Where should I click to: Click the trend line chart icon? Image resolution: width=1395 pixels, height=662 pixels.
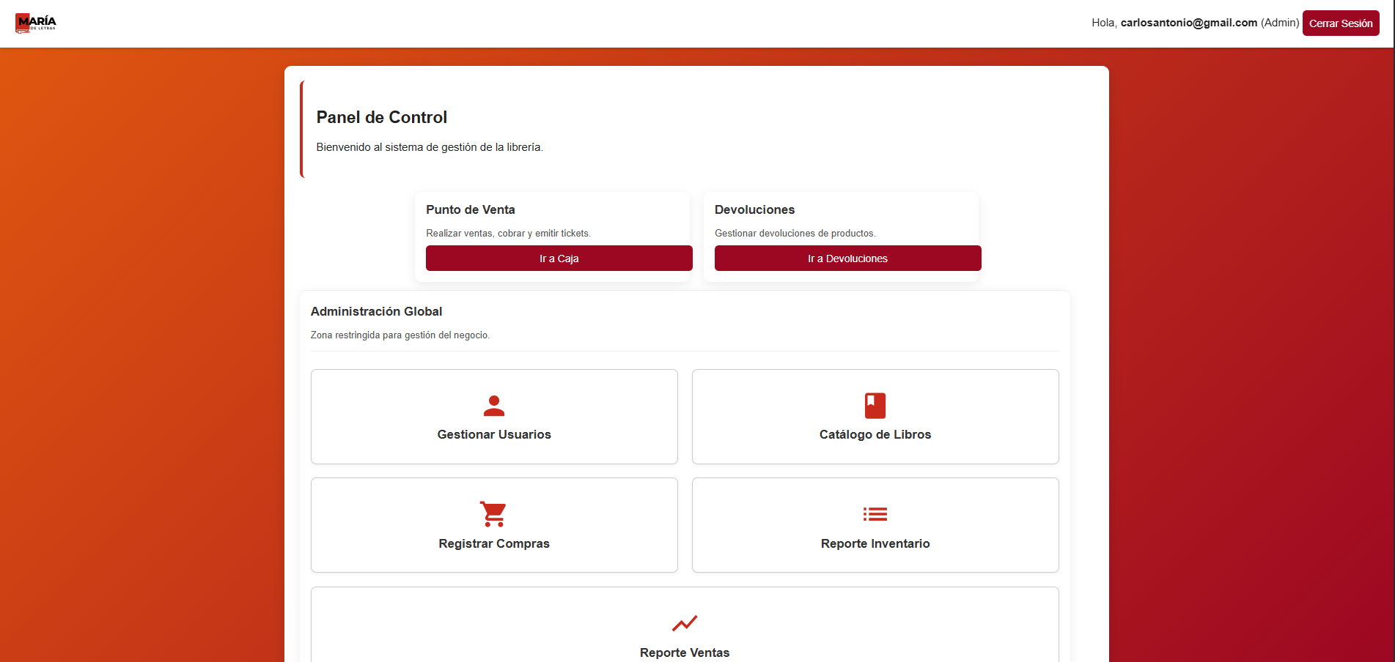coord(684,623)
